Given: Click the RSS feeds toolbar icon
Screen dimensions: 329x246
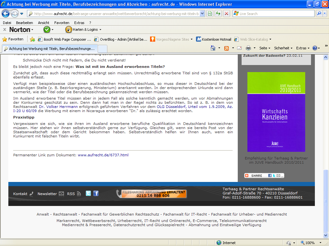Looking at the screenshot, I should click(x=227, y=48).
